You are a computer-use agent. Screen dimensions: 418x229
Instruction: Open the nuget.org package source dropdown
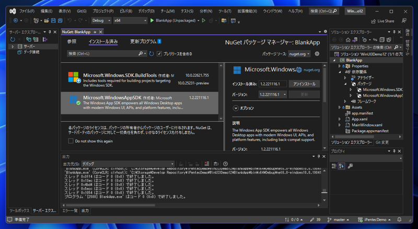pyautogui.click(x=299, y=54)
